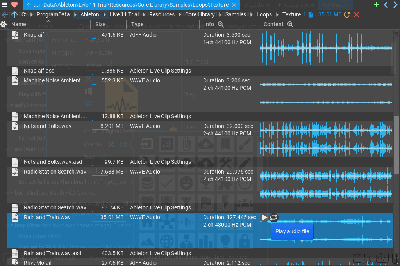This screenshot has width=400, height=266.
Task: Click Rain and Train.wav file icon
Action: pyautogui.click(x=15, y=217)
